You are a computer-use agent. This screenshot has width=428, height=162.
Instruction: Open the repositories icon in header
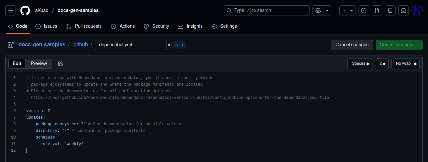[x=390, y=11]
